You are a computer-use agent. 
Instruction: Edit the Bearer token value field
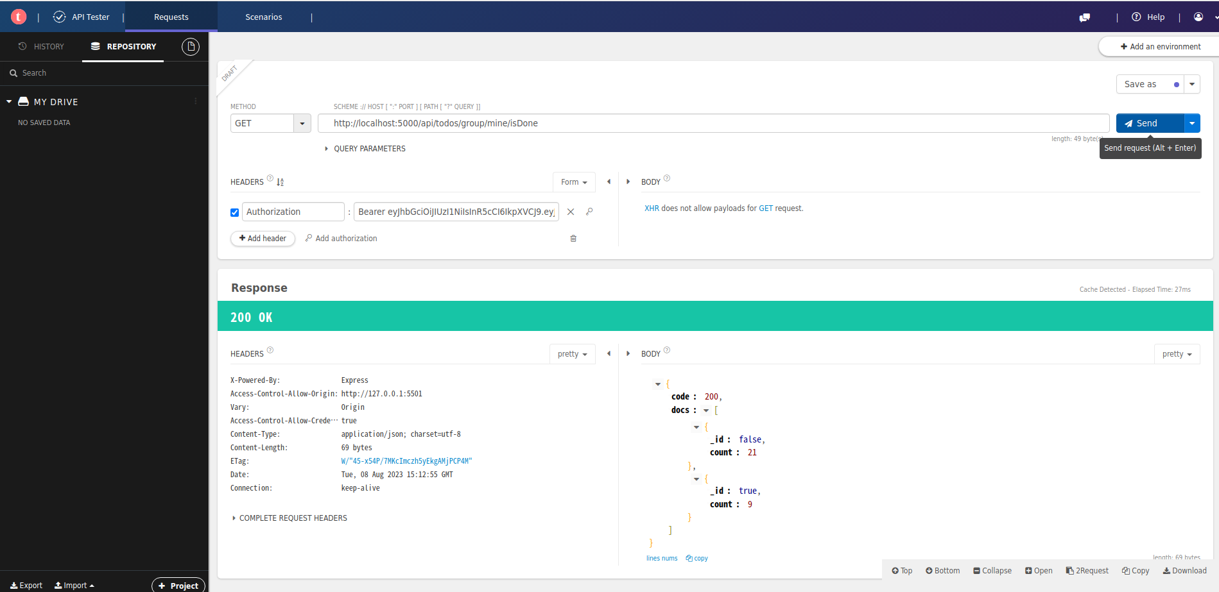click(x=456, y=212)
